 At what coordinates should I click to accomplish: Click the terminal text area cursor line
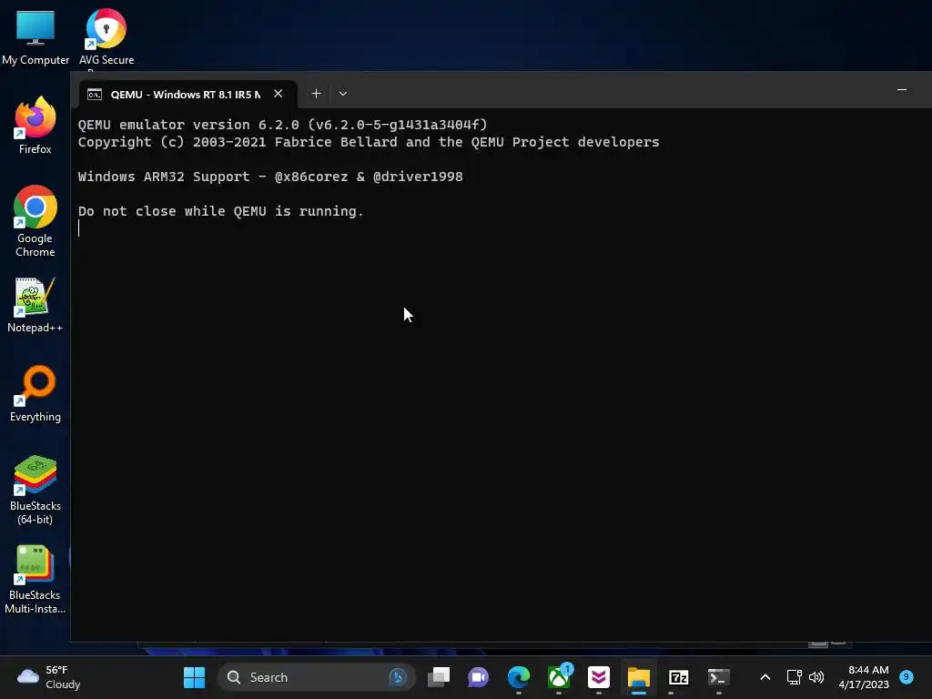pos(79,228)
